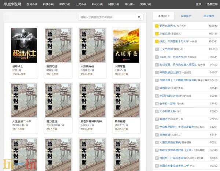Viewport: 220px width, 171px height.
Task: Click the grey rank 4 badge in the 105259 row
Action: [157, 49]
